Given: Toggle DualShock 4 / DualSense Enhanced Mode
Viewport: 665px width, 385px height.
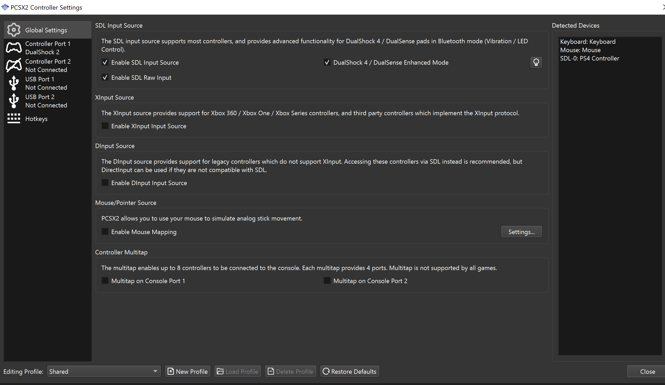Looking at the screenshot, I should point(327,62).
